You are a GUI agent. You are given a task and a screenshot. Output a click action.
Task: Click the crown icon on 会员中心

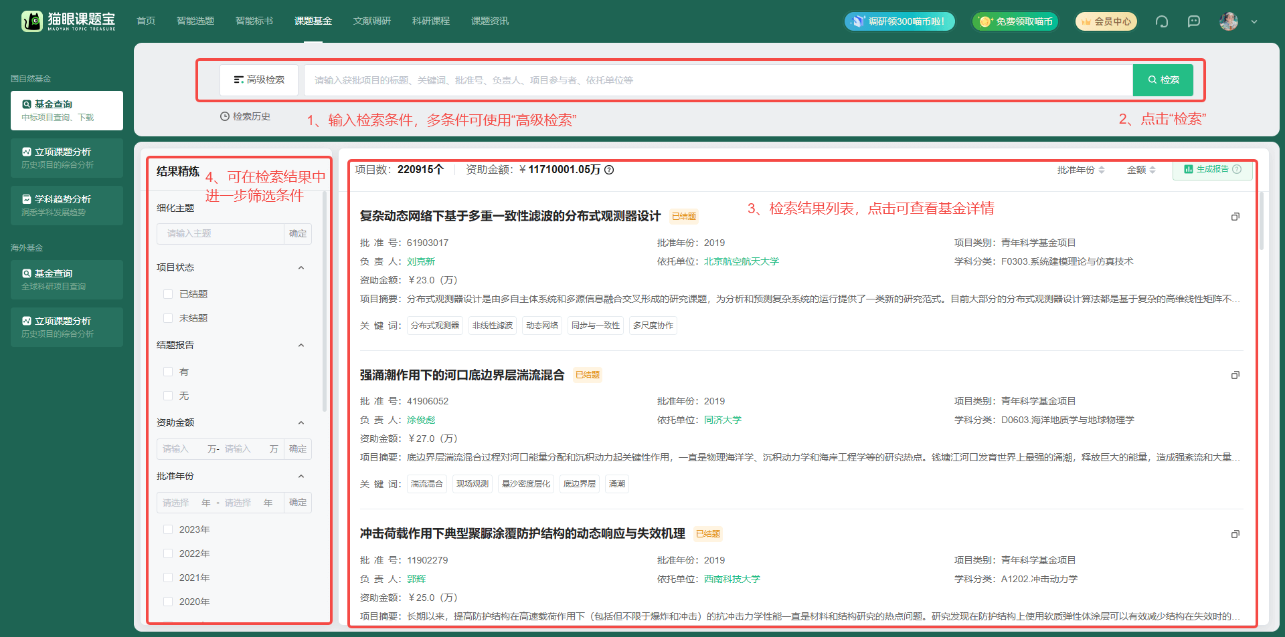point(1086,22)
